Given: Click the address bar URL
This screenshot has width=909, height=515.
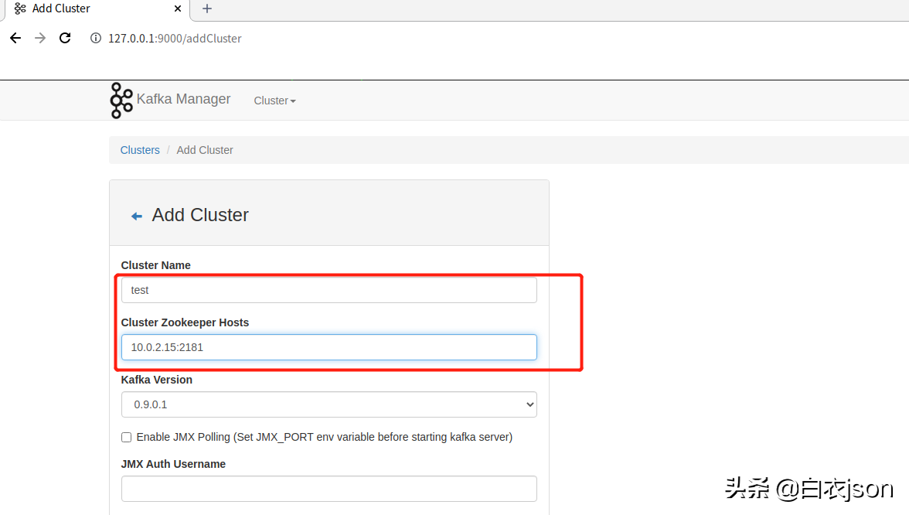Looking at the screenshot, I should [175, 39].
